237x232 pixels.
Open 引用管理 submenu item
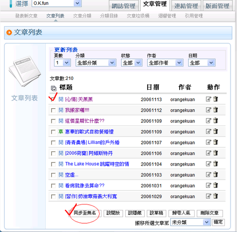pos(194,16)
